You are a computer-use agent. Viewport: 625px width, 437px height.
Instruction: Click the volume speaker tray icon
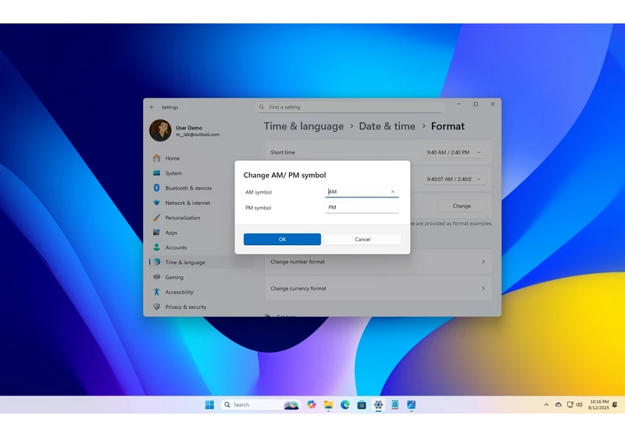tap(579, 405)
